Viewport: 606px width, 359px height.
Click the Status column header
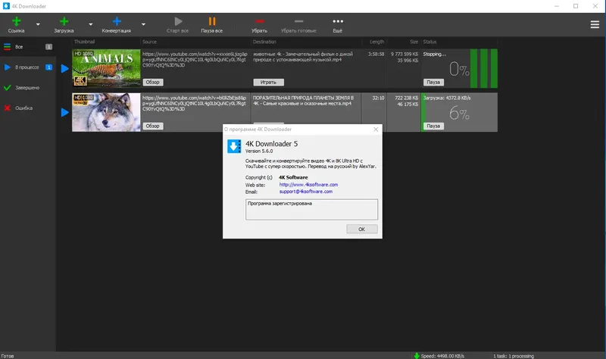point(430,42)
